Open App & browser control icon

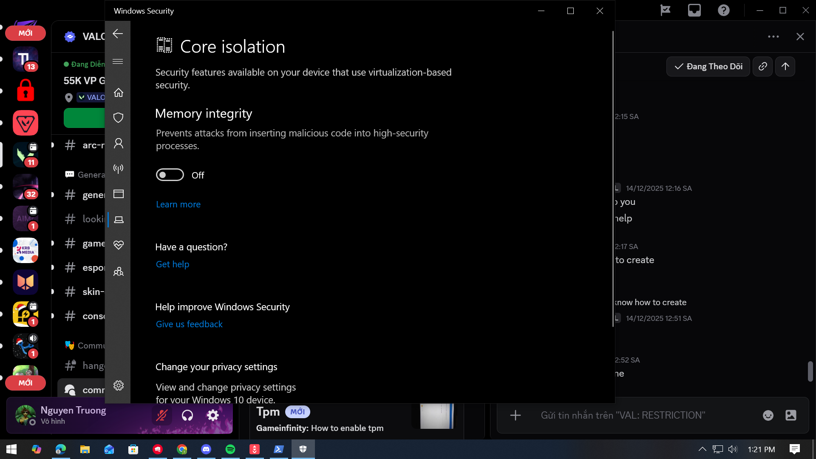pyautogui.click(x=118, y=194)
